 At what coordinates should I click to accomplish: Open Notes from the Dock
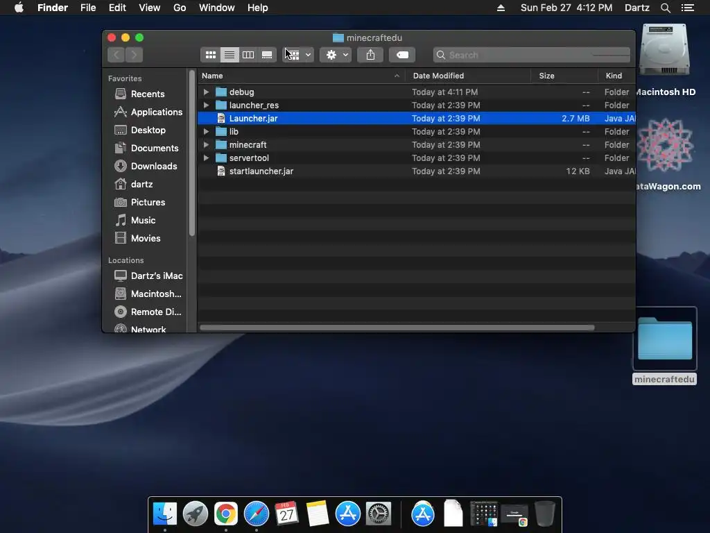coord(317,514)
